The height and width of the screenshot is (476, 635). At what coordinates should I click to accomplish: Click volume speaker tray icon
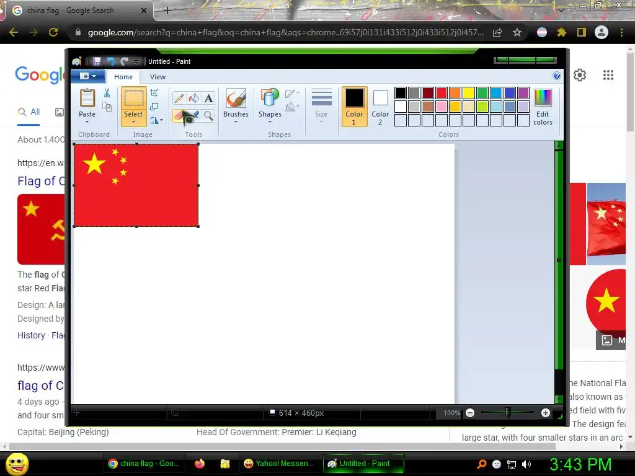tap(526, 464)
